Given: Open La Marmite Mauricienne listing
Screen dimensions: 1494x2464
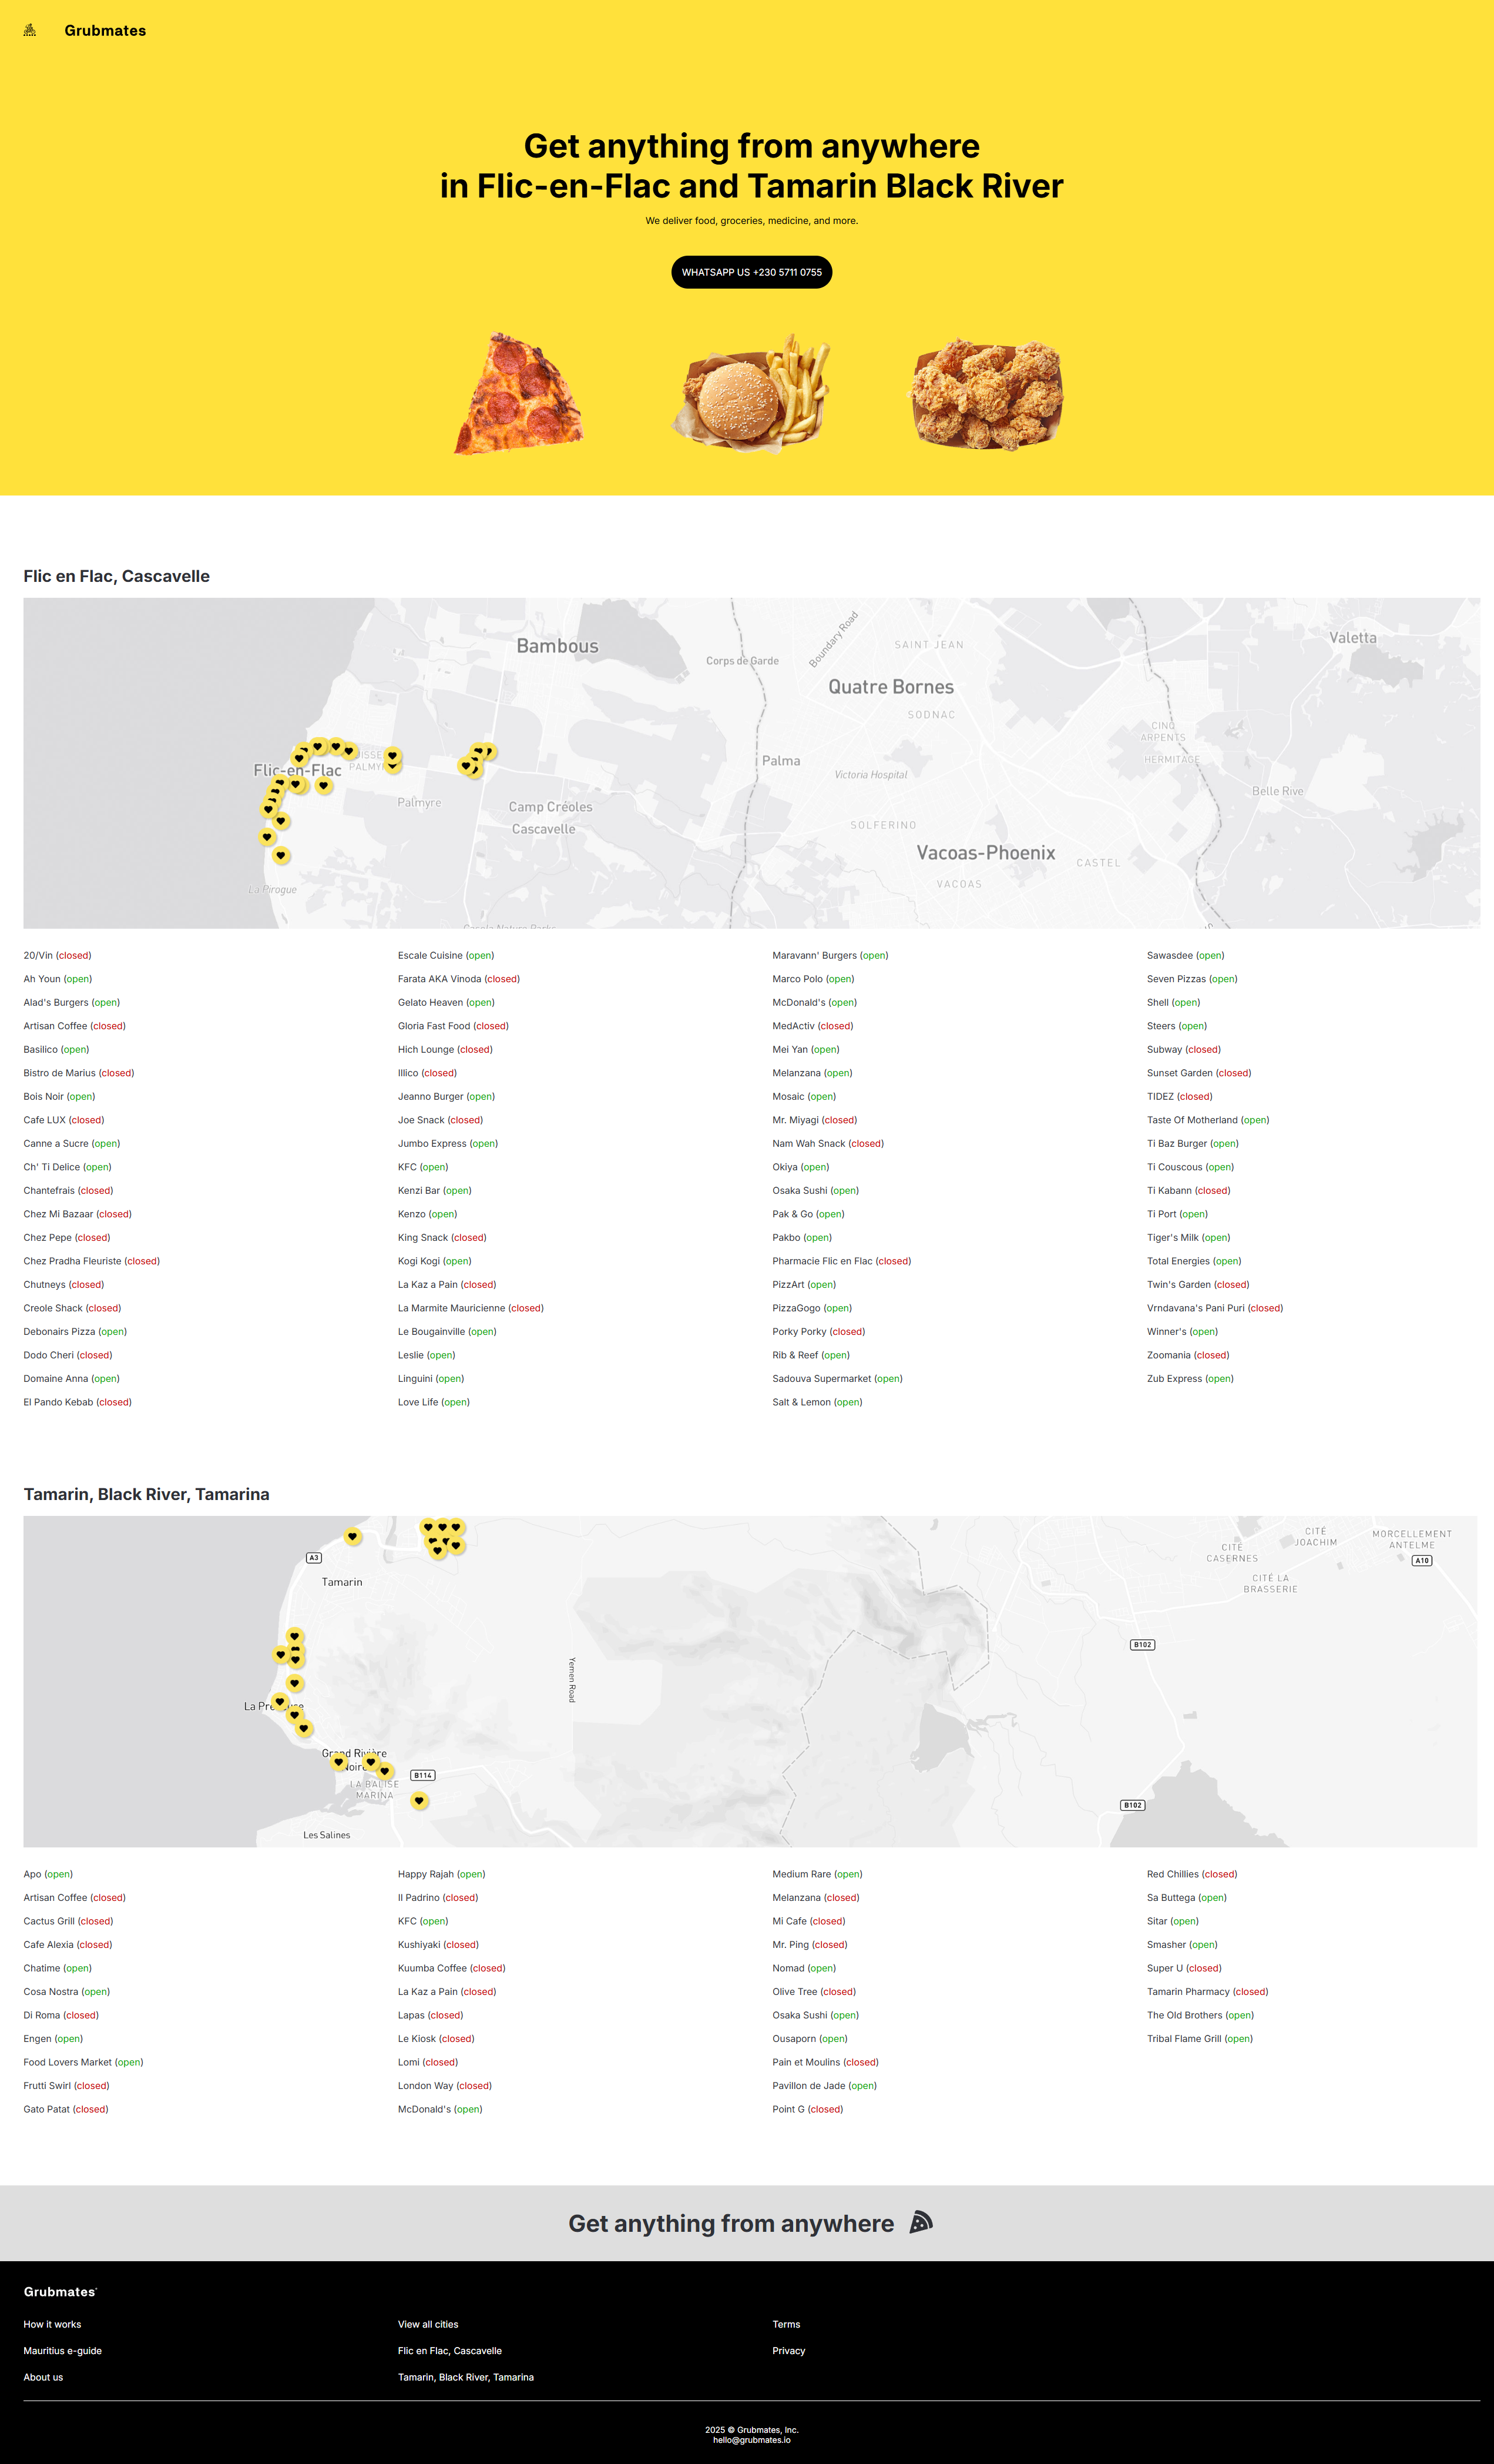Looking at the screenshot, I should pos(471,1308).
